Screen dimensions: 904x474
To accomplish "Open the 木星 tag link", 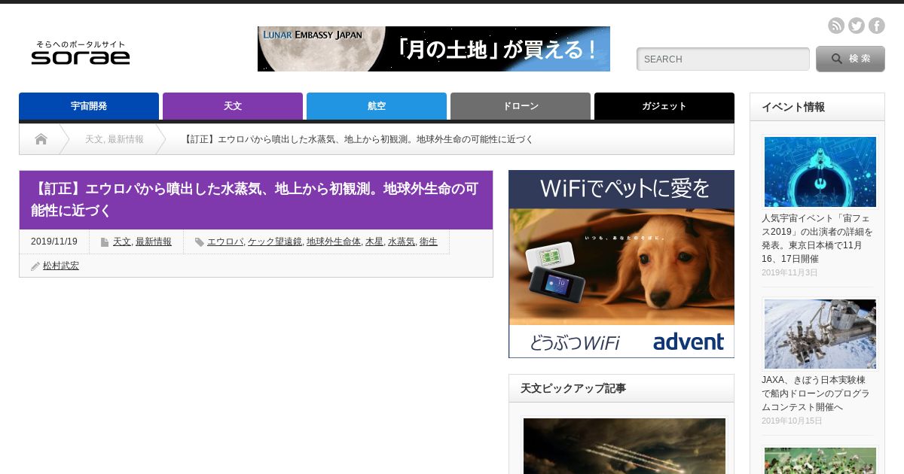I will tap(374, 242).
